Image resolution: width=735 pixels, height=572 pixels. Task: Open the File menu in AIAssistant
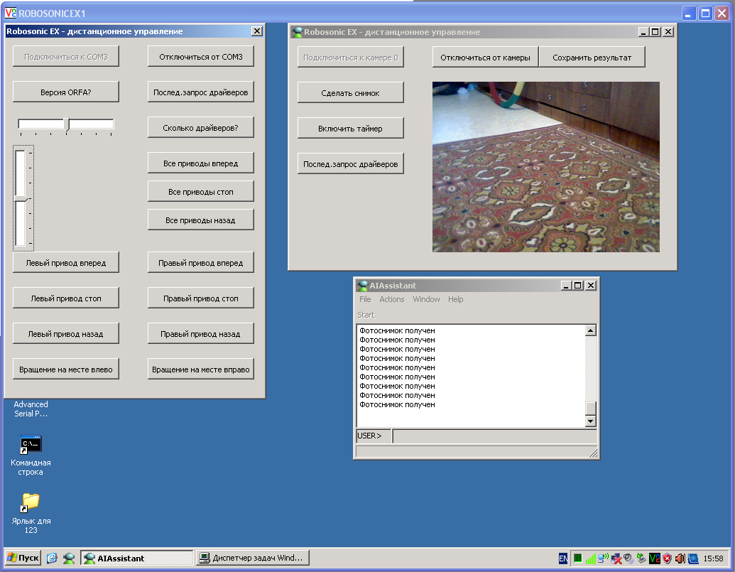coord(365,299)
